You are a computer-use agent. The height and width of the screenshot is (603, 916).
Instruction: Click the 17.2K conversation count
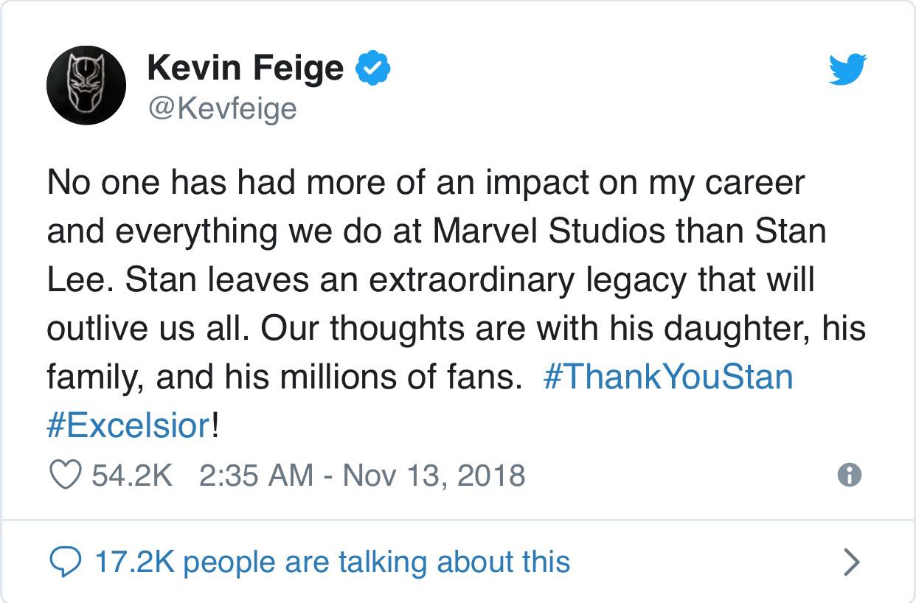click(134, 562)
